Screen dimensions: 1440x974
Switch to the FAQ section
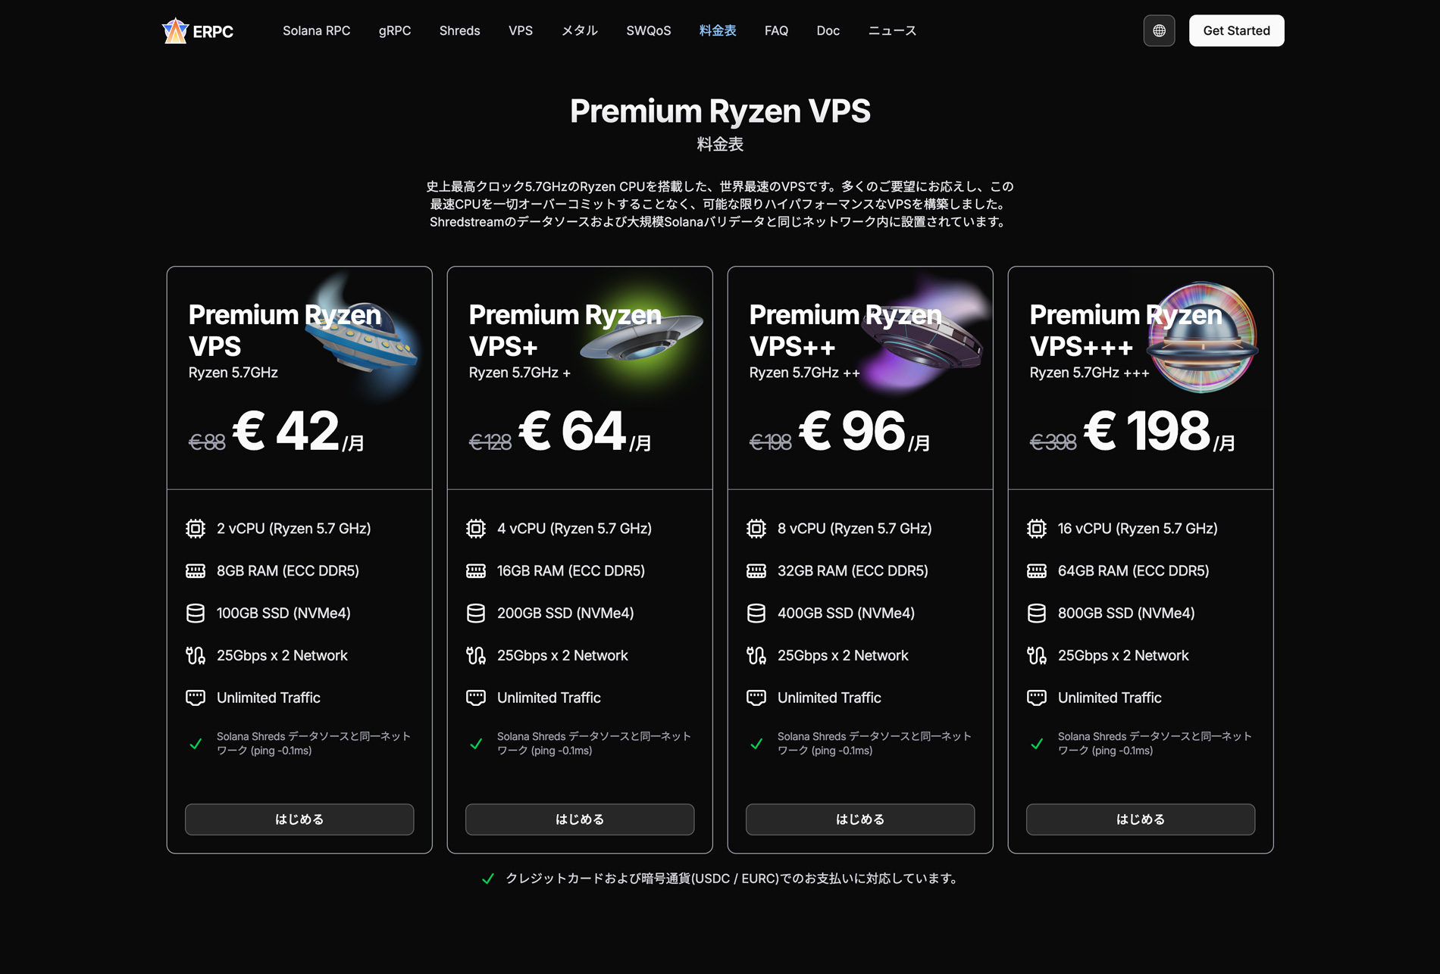(776, 30)
